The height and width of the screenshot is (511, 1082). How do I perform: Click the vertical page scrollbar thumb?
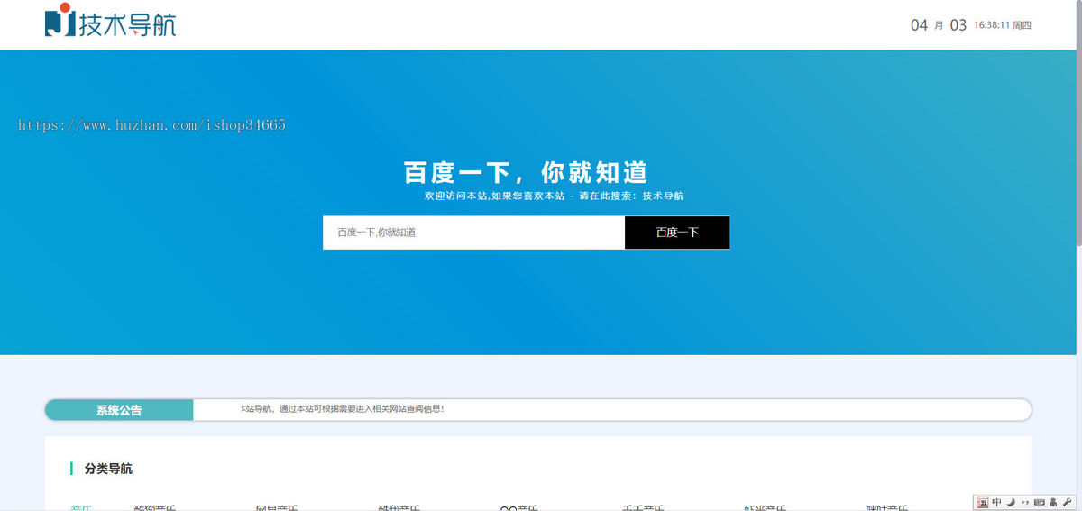(1077, 123)
